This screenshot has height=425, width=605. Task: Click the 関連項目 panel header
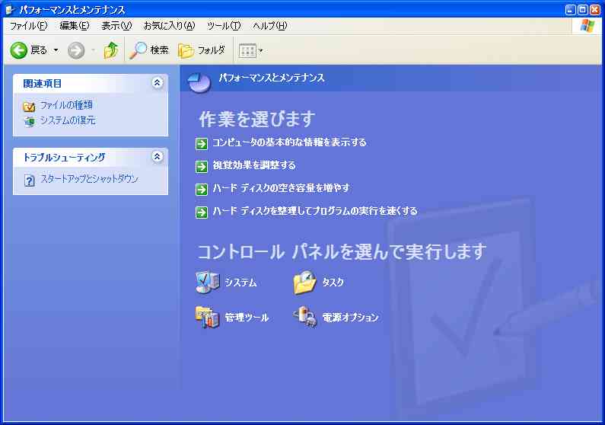click(x=91, y=83)
